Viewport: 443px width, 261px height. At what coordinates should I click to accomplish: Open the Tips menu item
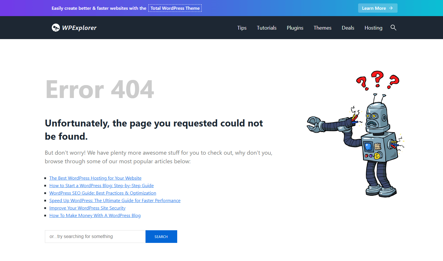pyautogui.click(x=242, y=28)
